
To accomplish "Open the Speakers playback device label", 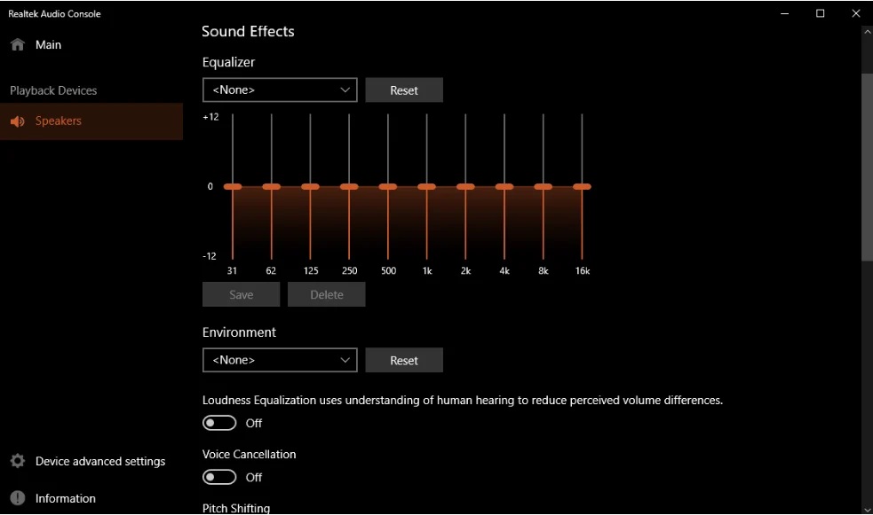I will click(59, 121).
